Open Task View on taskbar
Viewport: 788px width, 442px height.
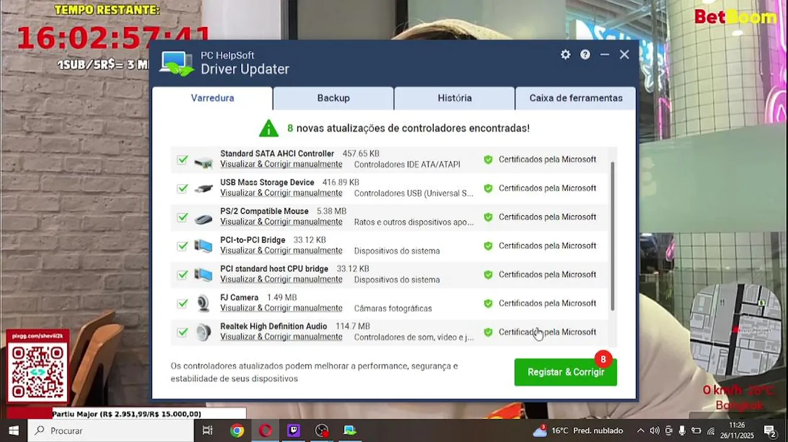click(x=207, y=430)
